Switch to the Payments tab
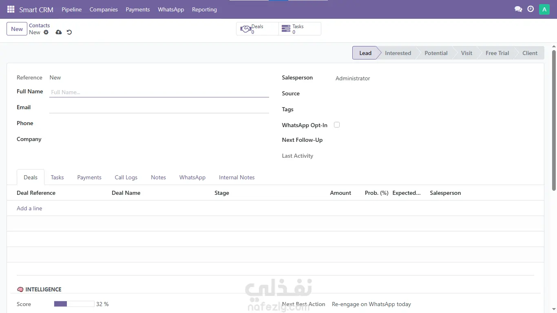This screenshot has height=313, width=557. coord(89,177)
